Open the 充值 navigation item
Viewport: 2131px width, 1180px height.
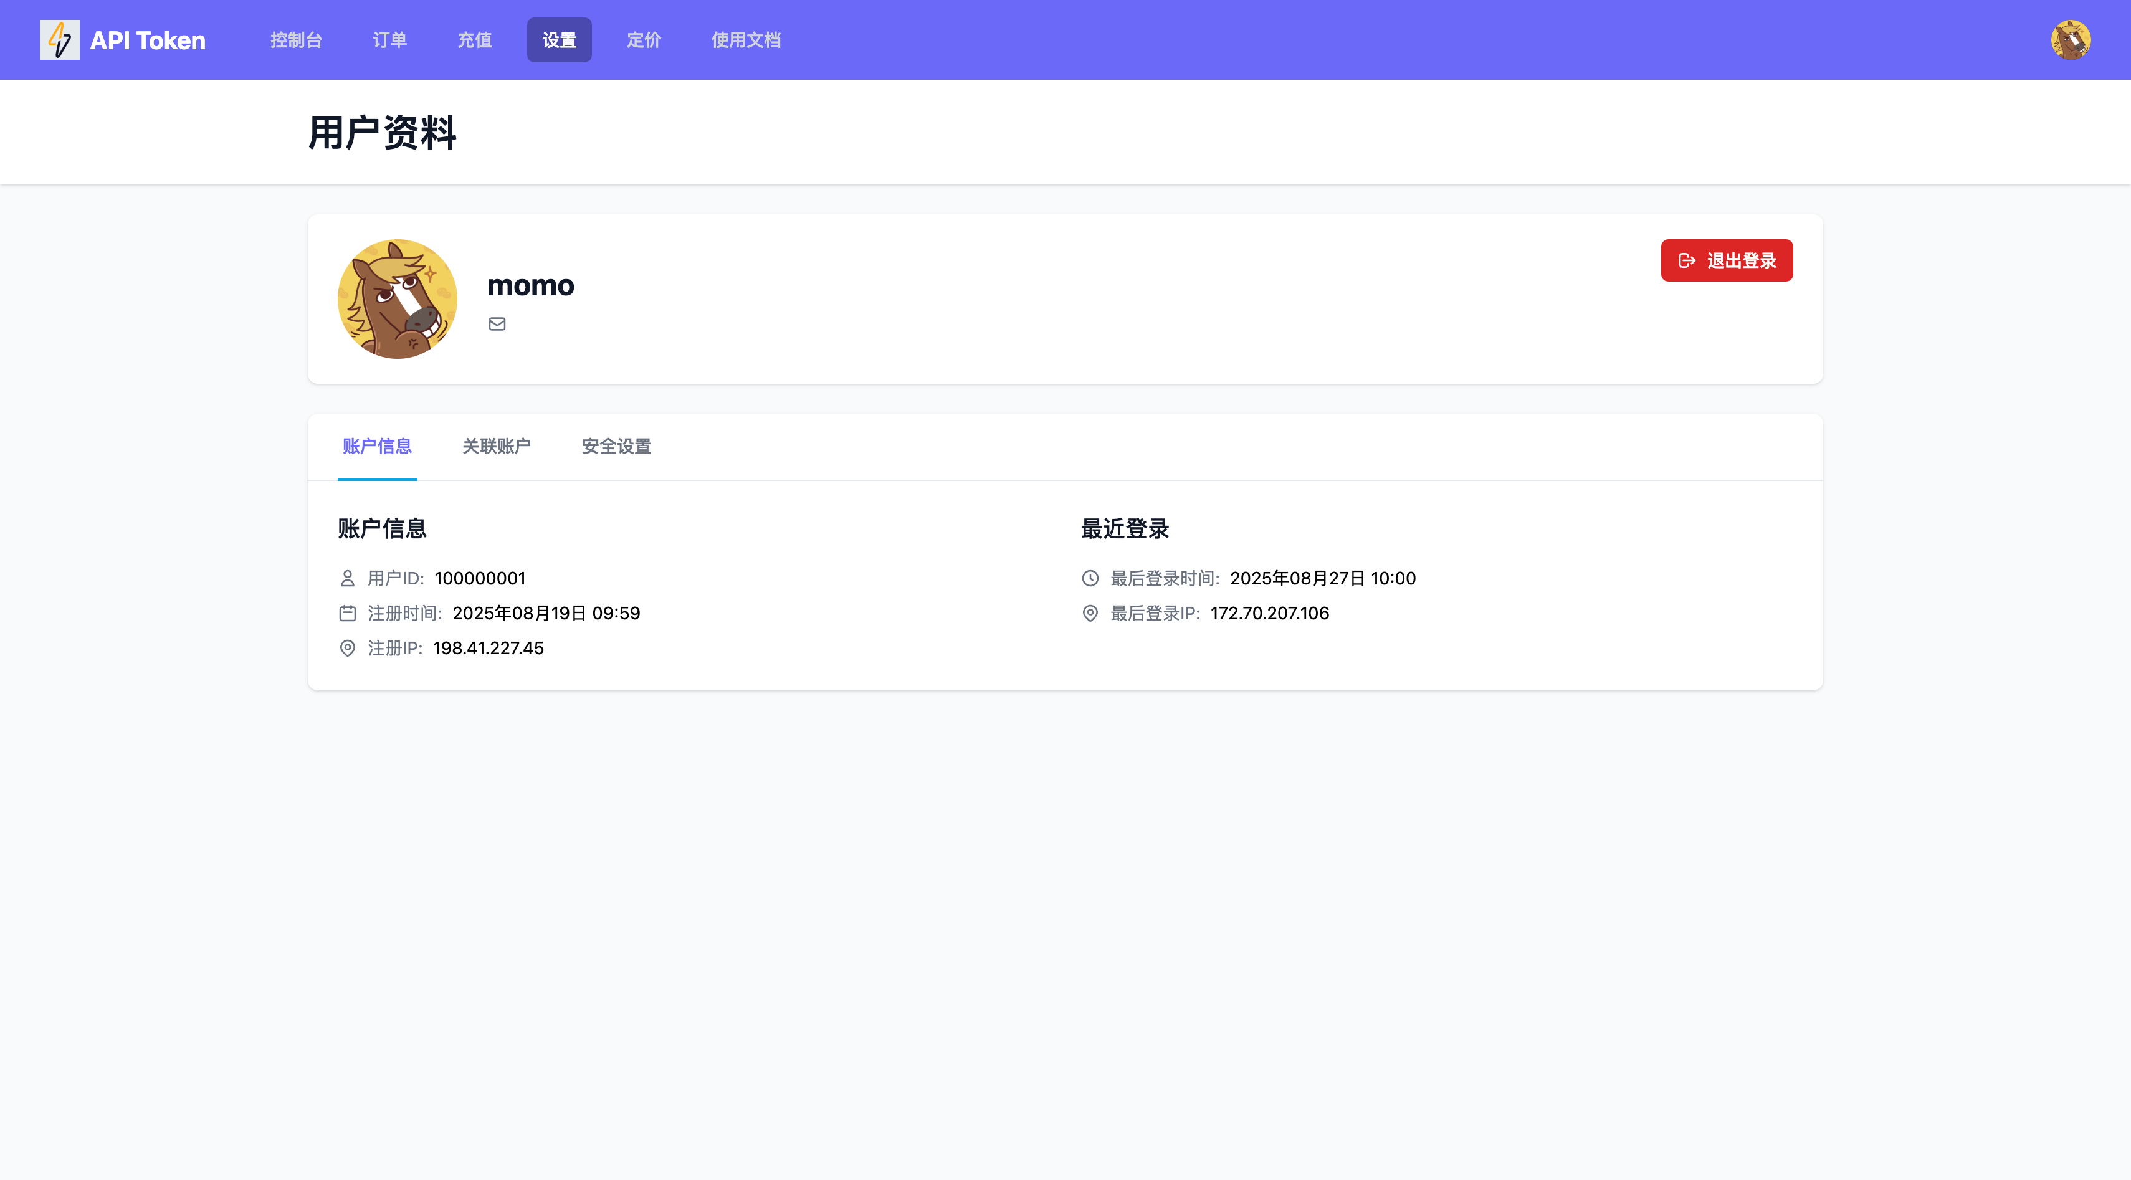[475, 40]
